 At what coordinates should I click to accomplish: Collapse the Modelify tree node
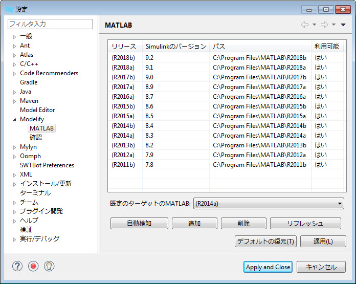(x=14, y=120)
